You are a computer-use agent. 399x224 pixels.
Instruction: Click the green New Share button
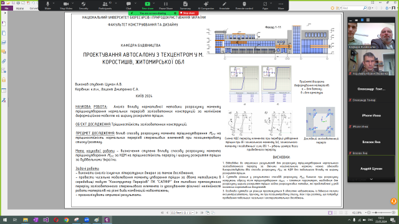tap(147, 5)
